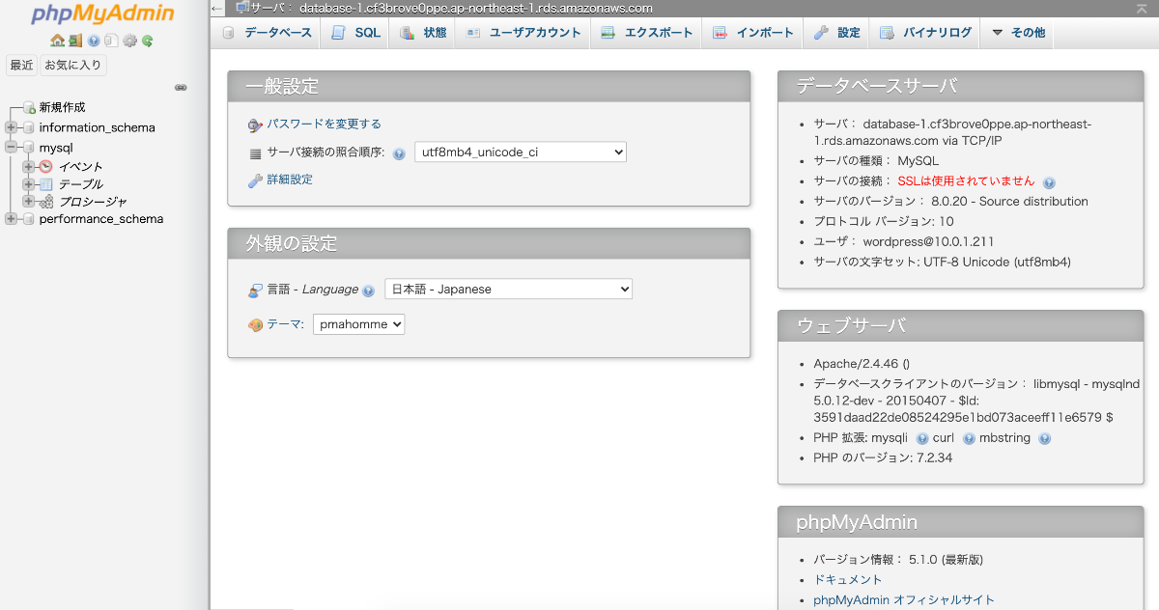Click the help icon after mbstring

[x=1044, y=438]
